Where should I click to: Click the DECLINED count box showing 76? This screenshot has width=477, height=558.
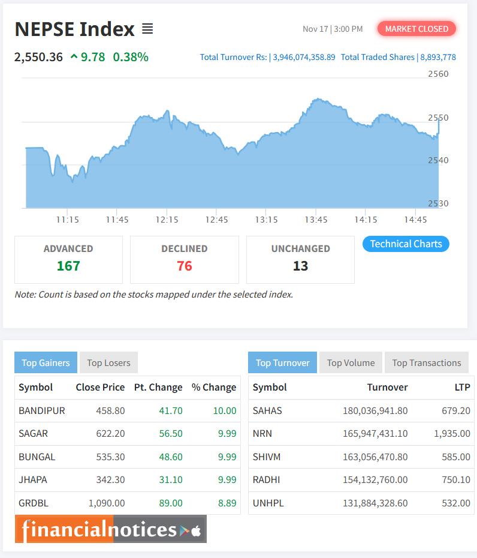tap(184, 259)
